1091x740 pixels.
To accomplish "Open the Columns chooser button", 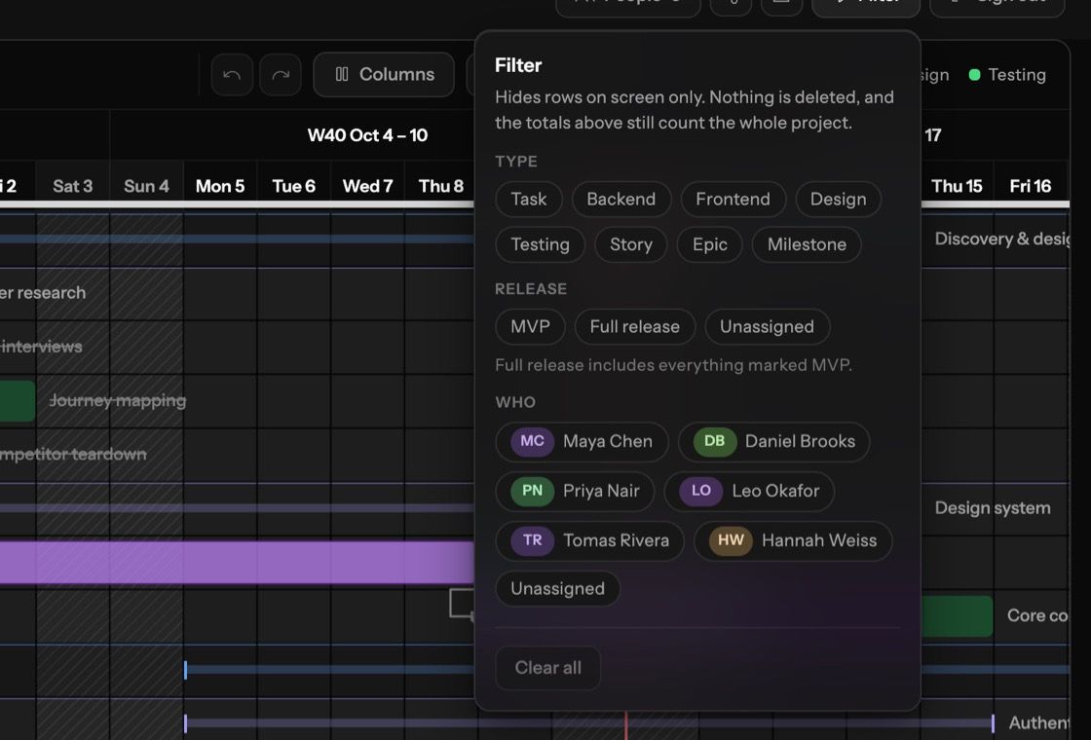I will pos(384,74).
